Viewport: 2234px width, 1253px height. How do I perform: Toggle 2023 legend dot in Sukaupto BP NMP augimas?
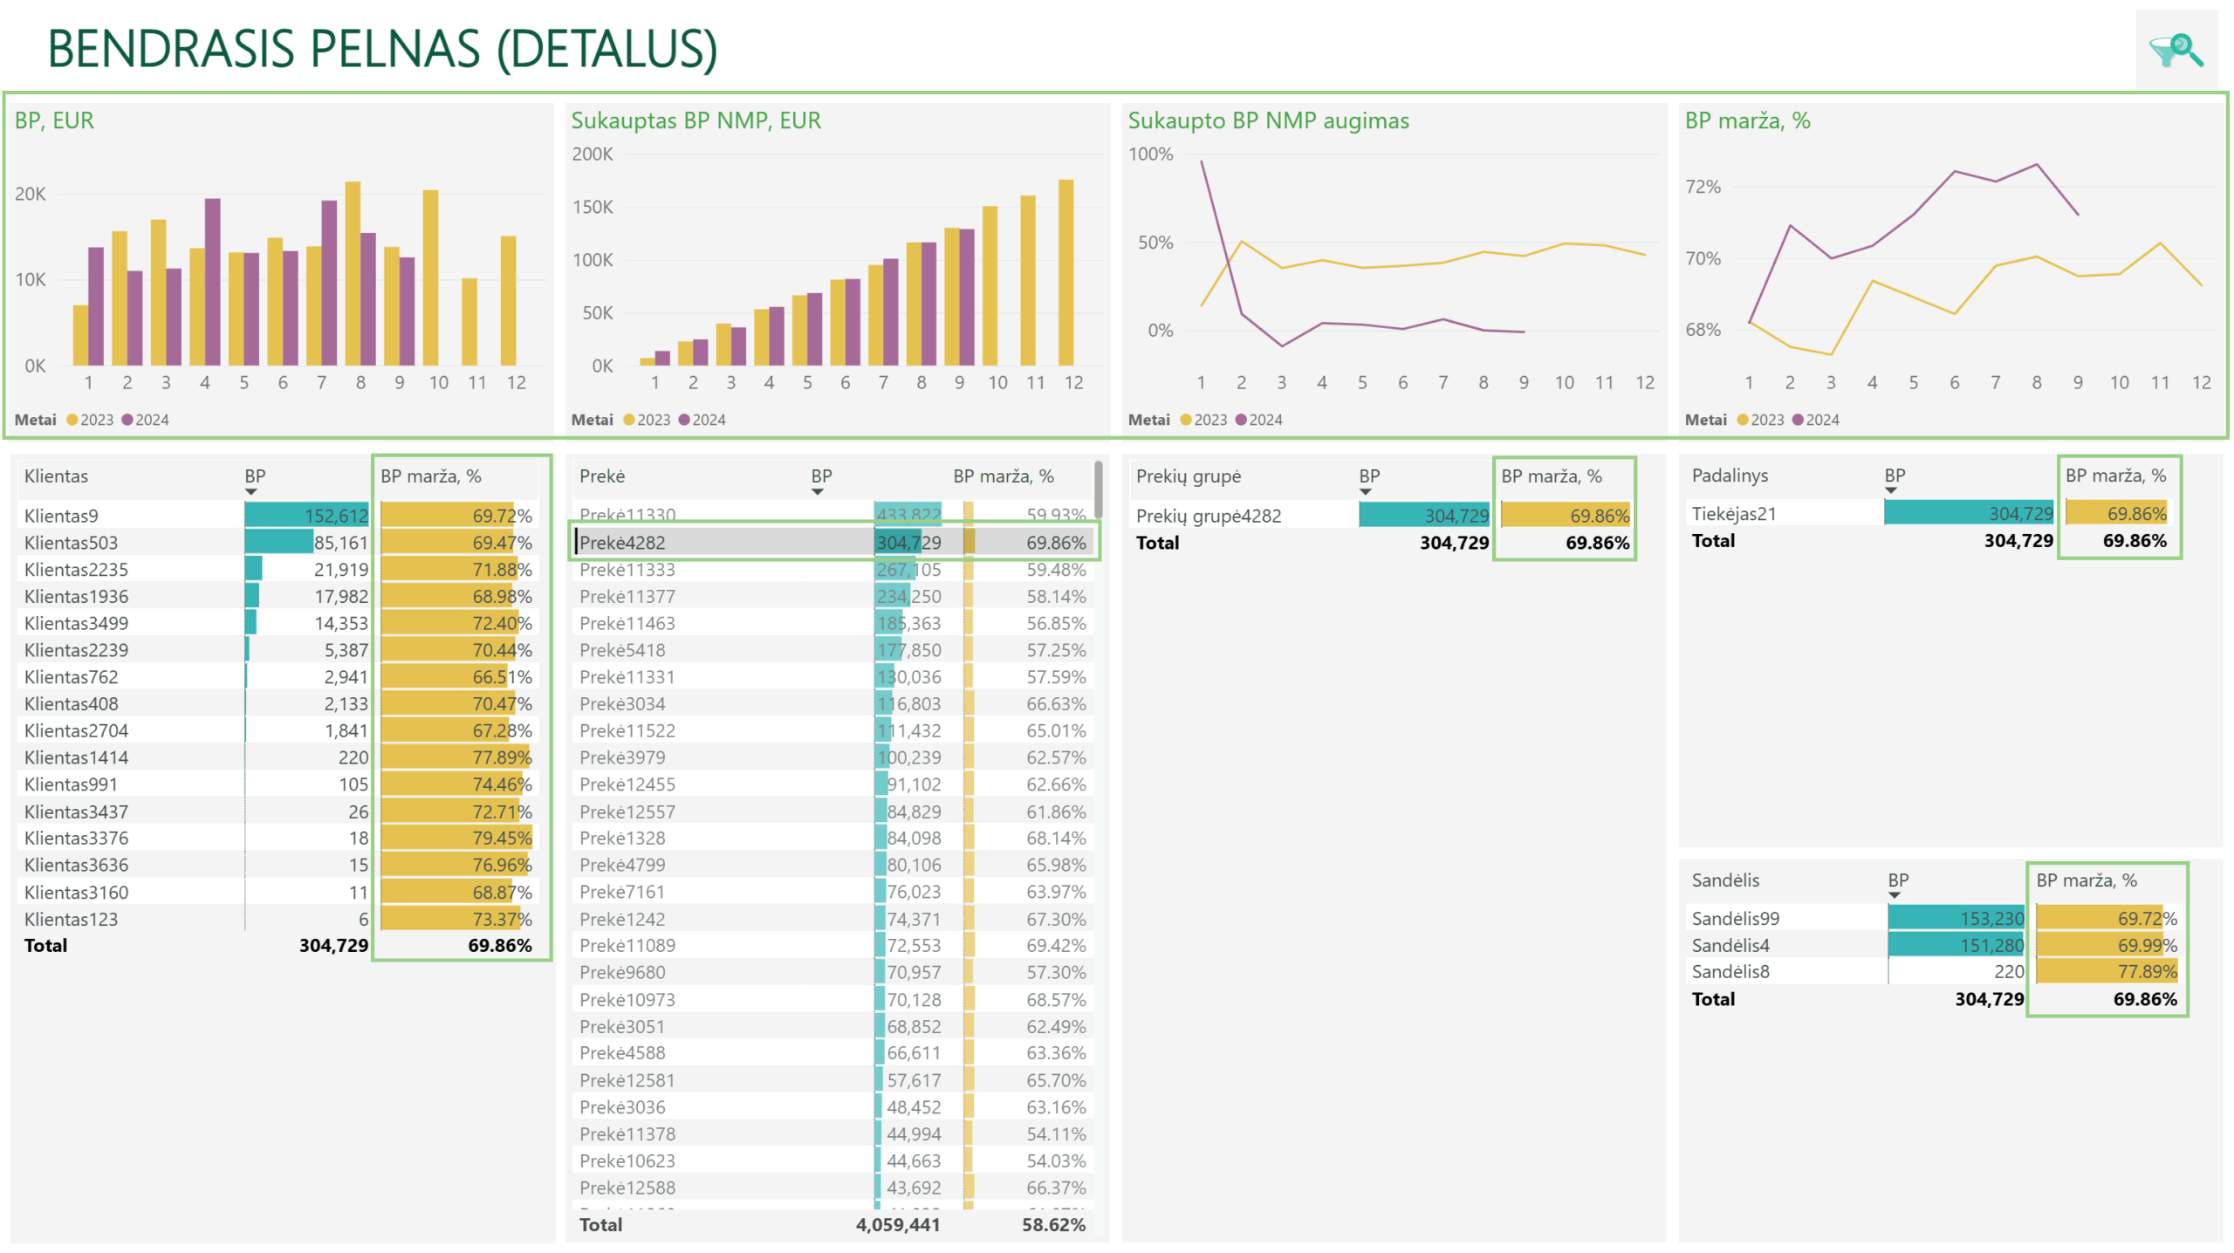tap(1186, 420)
